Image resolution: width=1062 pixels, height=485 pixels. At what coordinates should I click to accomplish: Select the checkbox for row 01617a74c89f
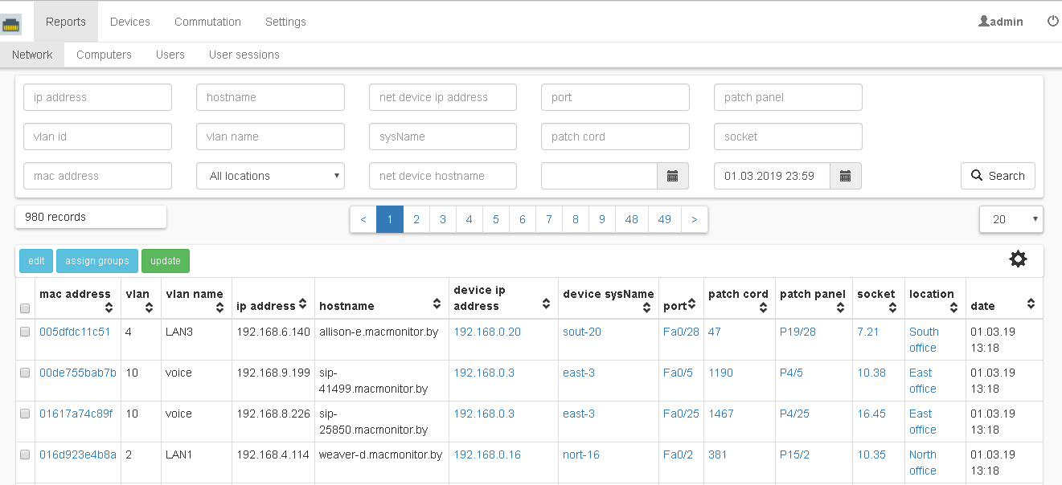click(25, 414)
